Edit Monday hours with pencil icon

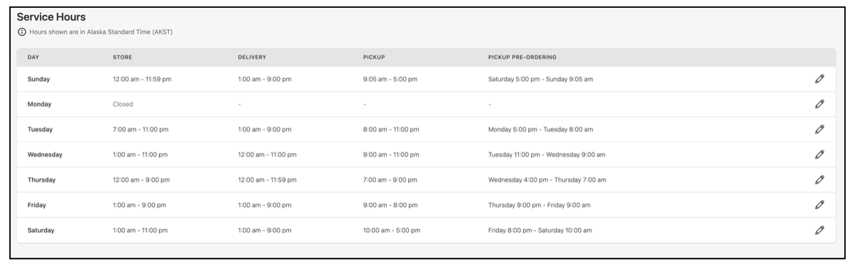point(819,104)
